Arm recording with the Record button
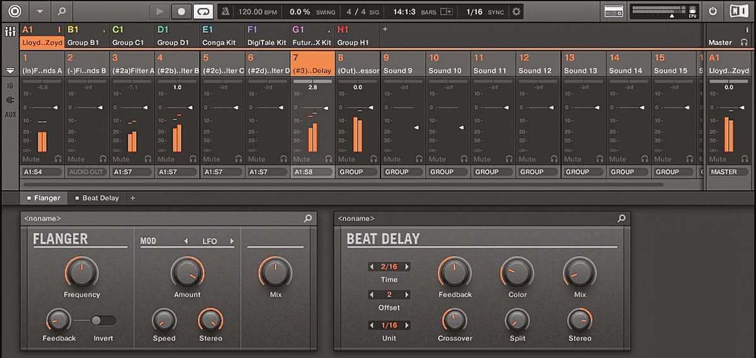Viewport: 756px width, 358px height. pos(182,11)
